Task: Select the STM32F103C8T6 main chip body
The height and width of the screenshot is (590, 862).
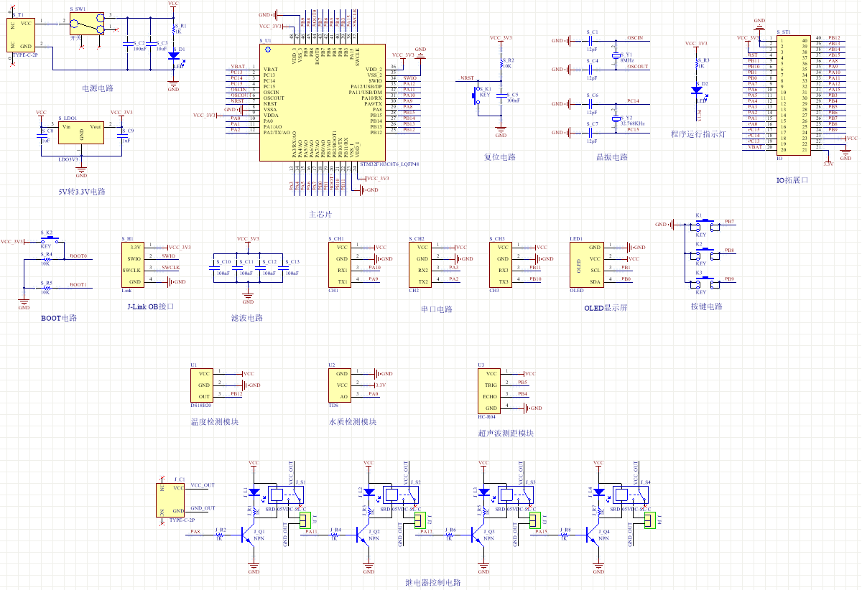Action: click(321, 102)
